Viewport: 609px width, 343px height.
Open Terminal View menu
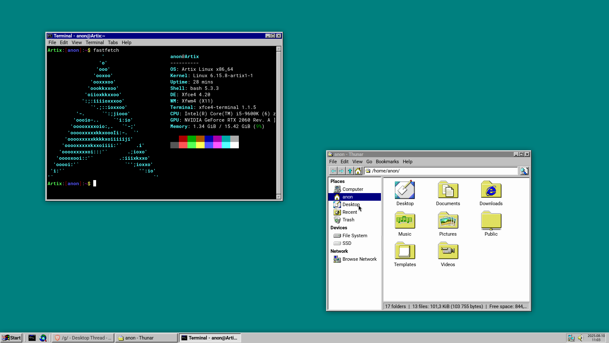click(76, 43)
